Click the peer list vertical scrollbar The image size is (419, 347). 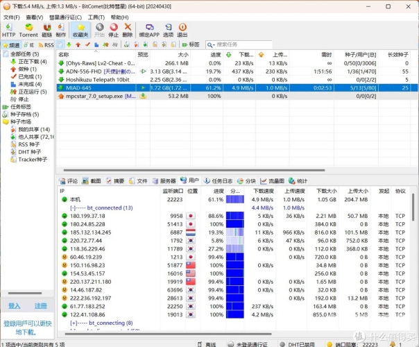click(x=413, y=208)
